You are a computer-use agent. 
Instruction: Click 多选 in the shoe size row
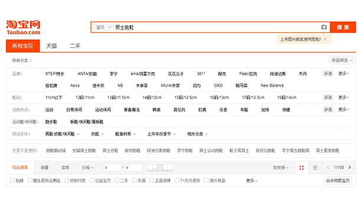point(328,97)
